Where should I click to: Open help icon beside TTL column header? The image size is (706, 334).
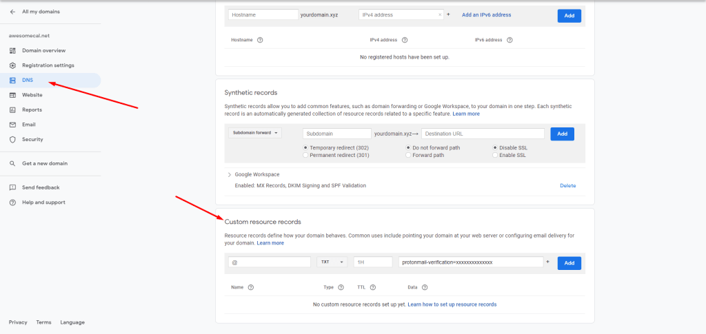[x=373, y=287]
